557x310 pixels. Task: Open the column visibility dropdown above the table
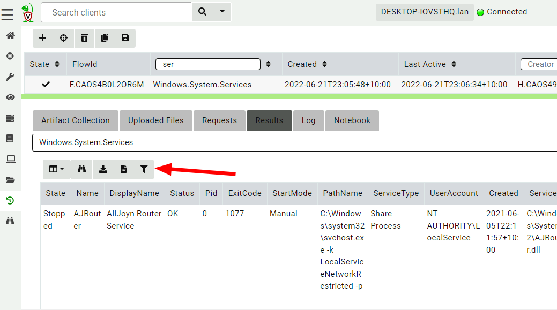point(56,169)
